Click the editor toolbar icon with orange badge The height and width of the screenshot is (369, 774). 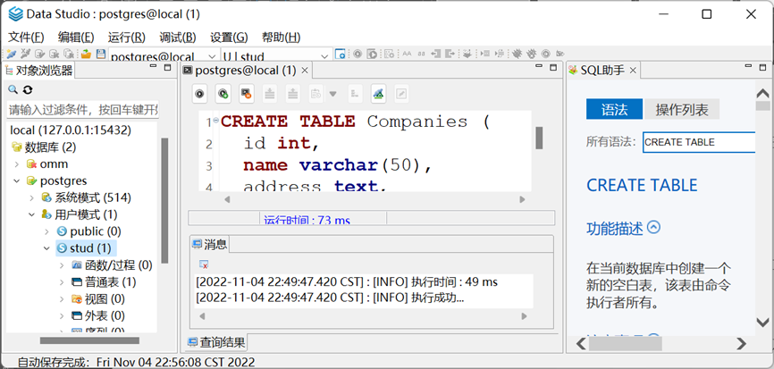pyautogui.click(x=247, y=93)
